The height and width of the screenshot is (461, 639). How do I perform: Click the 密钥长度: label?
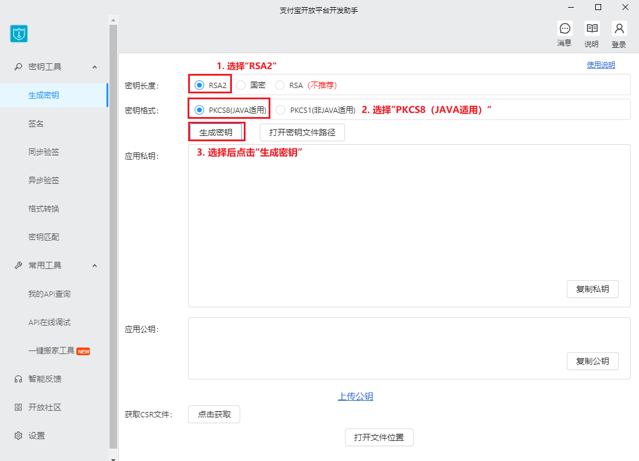[142, 86]
